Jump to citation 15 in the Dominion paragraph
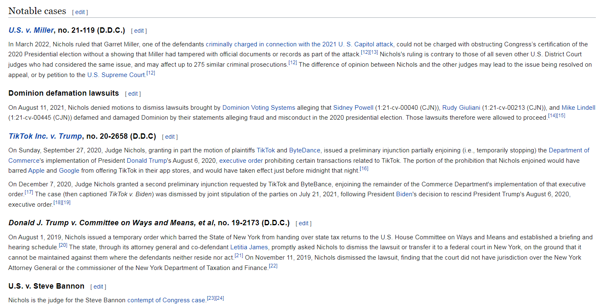The height and width of the screenshot is (306, 605). (561, 116)
